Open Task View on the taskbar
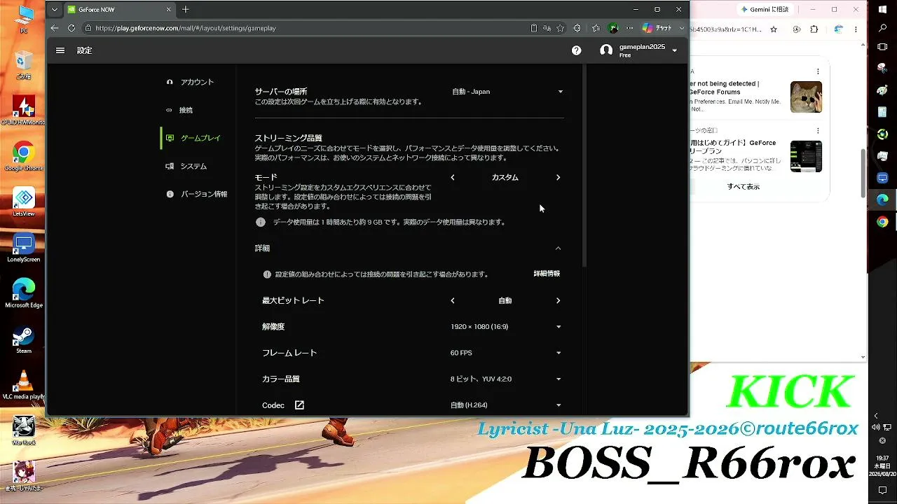Screen dimensions: 897x504 [x=882, y=46]
